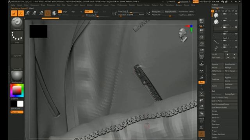
Task: Open the Alpha Off slot
Action: [x=17, y=50]
